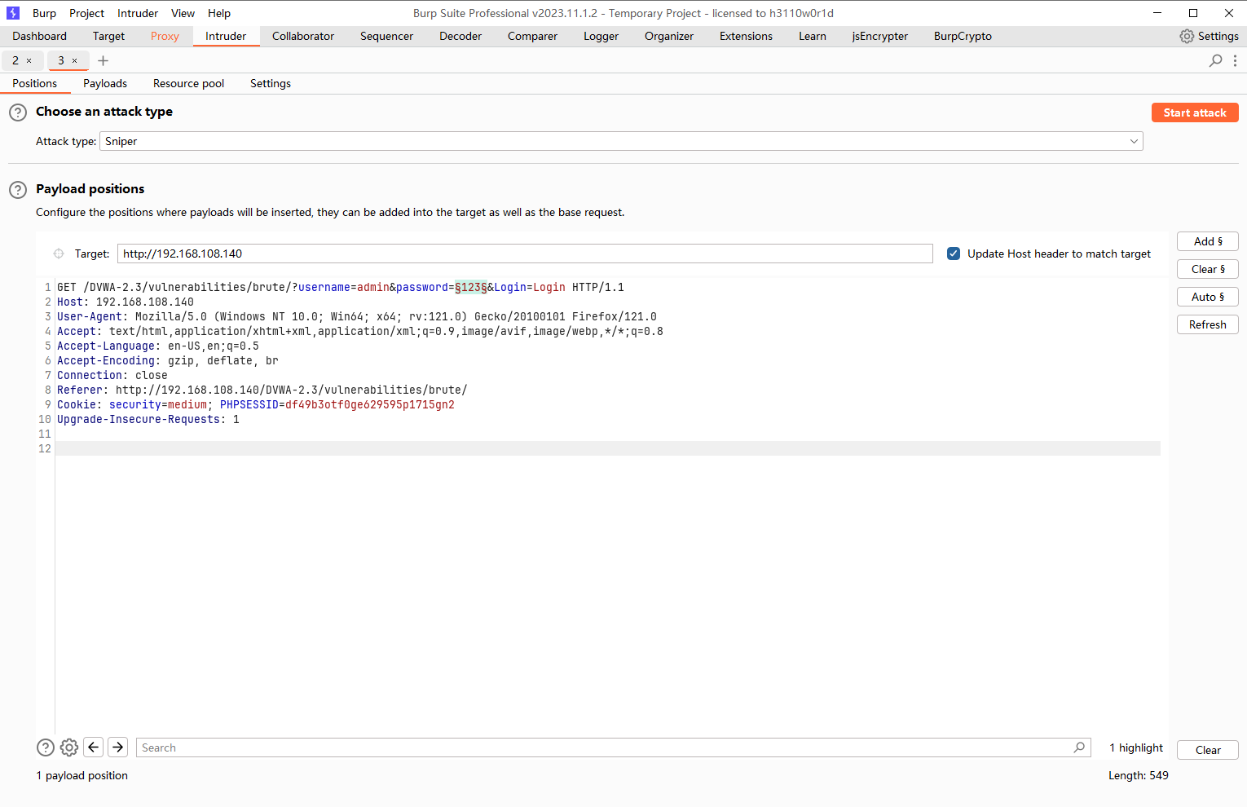The image size is (1247, 807).
Task: Switch to the Comparer tab
Action: 532,36
